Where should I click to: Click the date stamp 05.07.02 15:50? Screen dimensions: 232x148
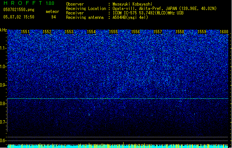coord(19,17)
